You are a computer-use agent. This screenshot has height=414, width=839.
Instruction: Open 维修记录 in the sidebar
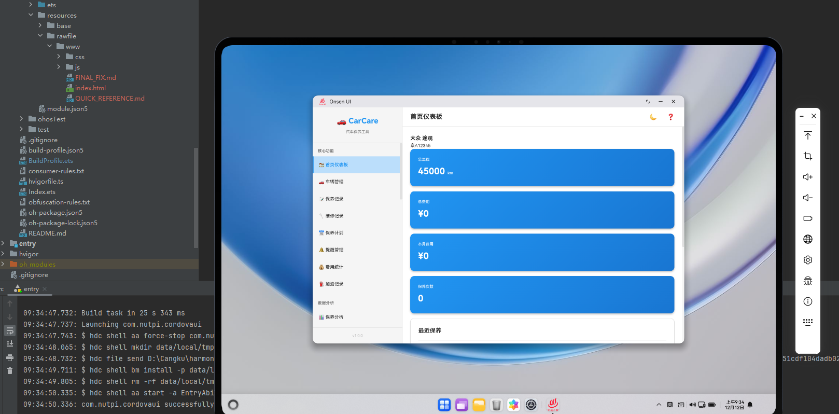356,216
